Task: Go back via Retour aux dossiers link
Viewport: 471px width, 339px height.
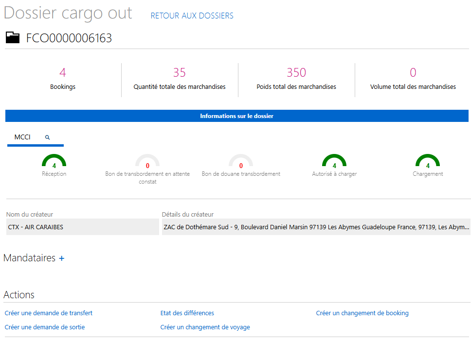Action: click(192, 16)
